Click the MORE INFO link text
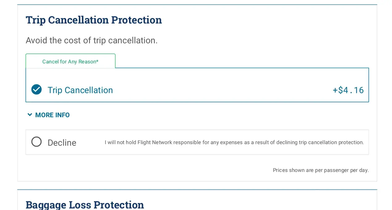 pos(52,115)
